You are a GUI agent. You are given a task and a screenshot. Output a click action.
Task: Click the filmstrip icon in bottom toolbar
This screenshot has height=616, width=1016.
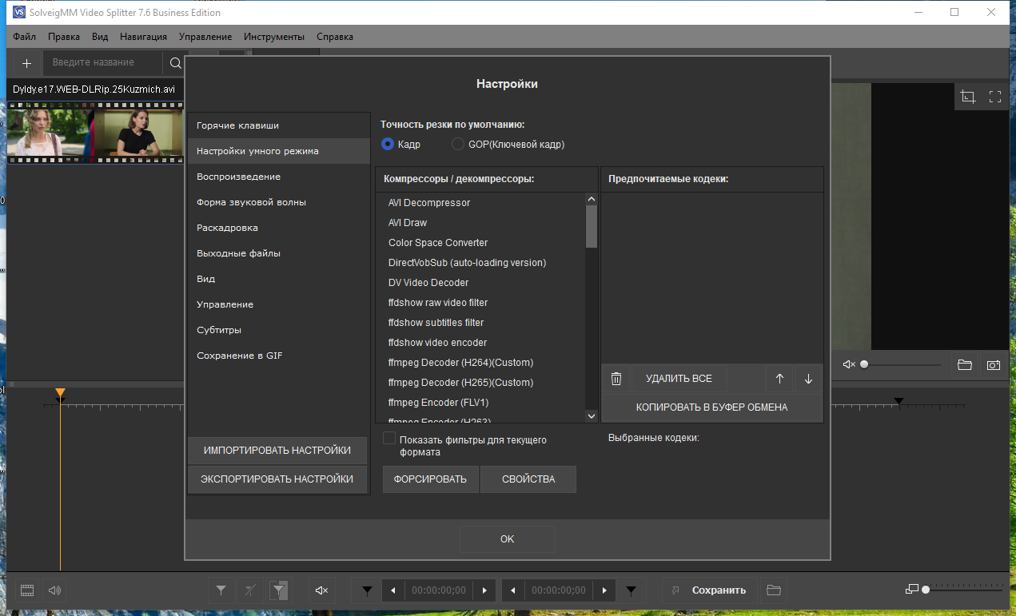[27, 590]
